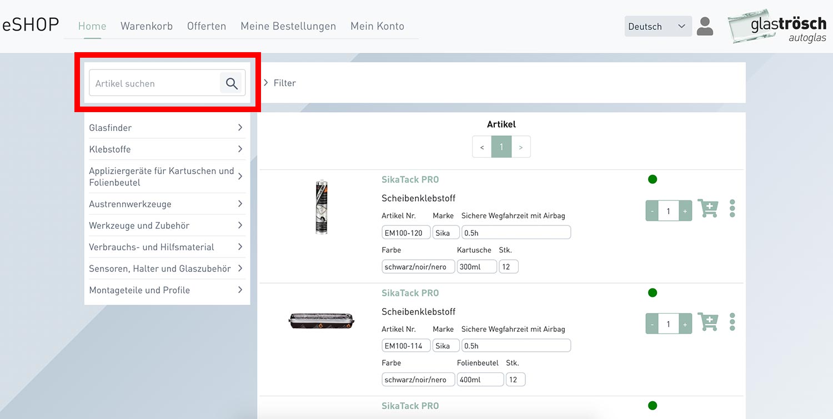833x419 pixels.
Task: Decrease quantity for EM100-120 item
Action: click(x=652, y=211)
